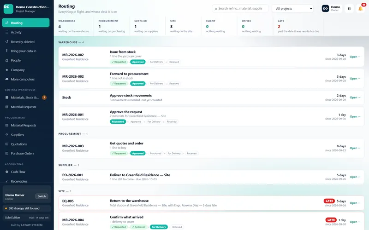Click 'Built by LAYAW SYSTEM' footer text
The height and width of the screenshot is (230, 369).
[27, 225]
